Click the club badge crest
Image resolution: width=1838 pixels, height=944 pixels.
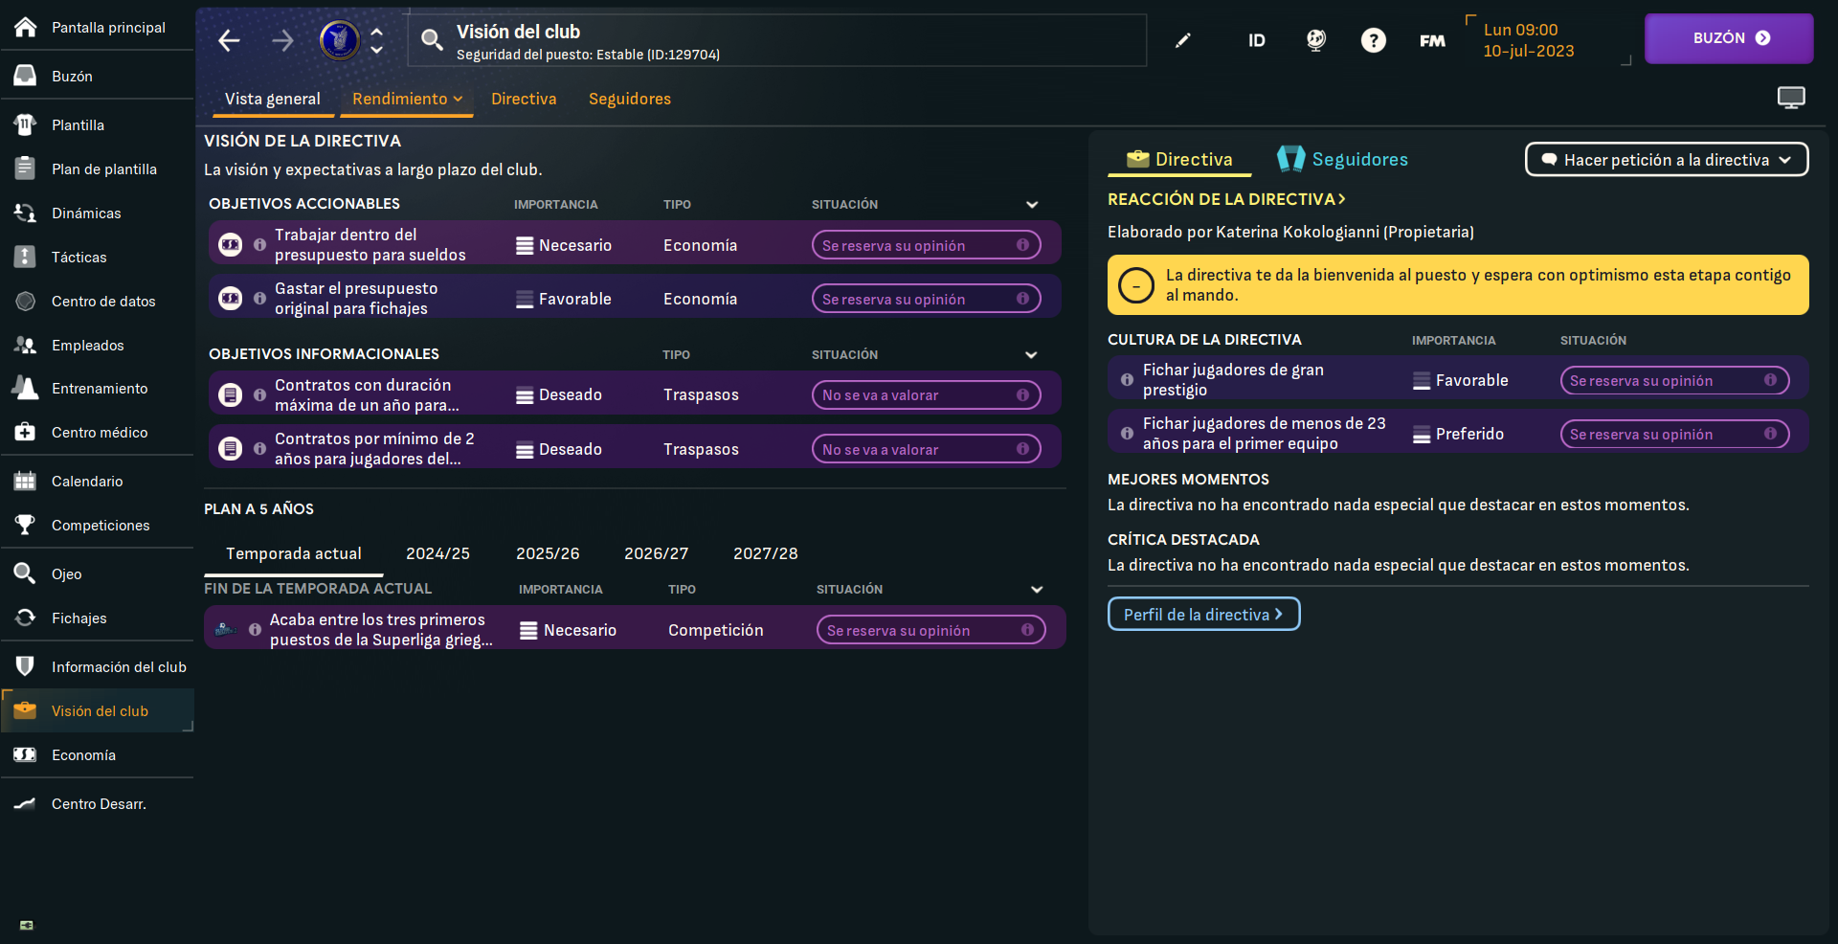pos(339,40)
